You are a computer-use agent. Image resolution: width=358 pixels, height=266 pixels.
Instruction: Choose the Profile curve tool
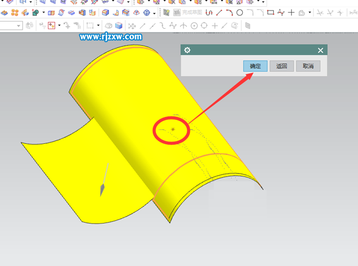[x=209, y=12]
